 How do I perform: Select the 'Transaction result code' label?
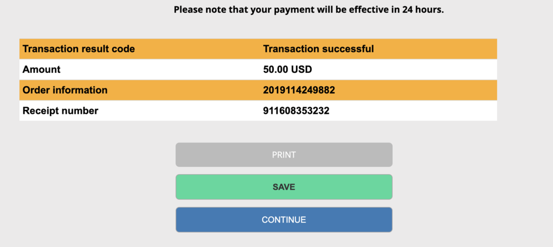point(79,49)
